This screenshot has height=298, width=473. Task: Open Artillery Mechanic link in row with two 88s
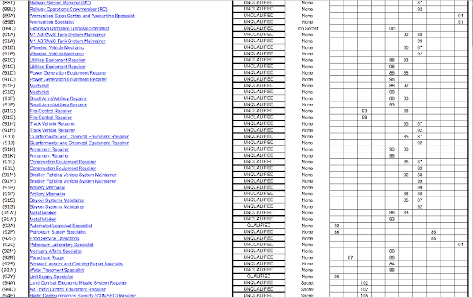click(x=47, y=194)
